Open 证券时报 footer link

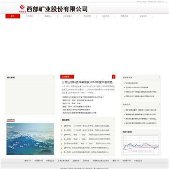point(86,161)
